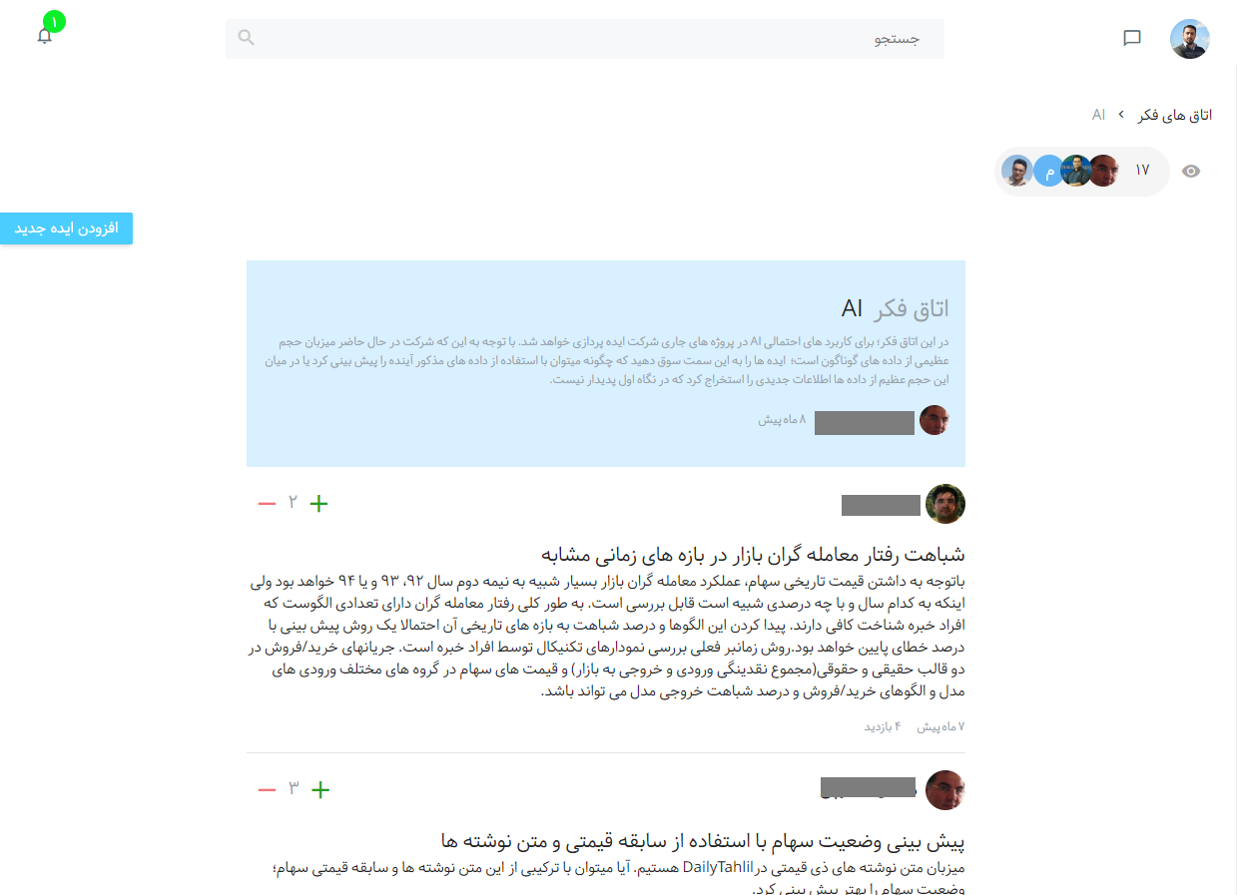Select the 'AI' breadcrumb item
This screenshot has width=1239, height=895.
1098,114
